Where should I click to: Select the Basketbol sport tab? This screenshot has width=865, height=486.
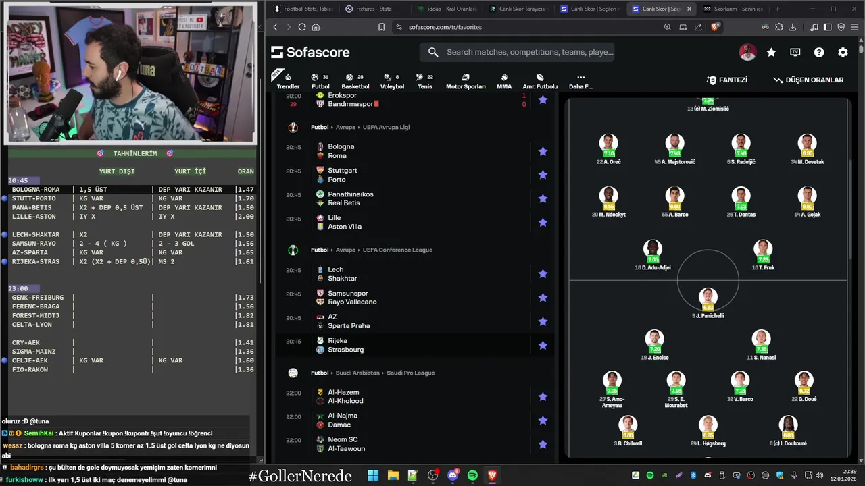coord(355,81)
